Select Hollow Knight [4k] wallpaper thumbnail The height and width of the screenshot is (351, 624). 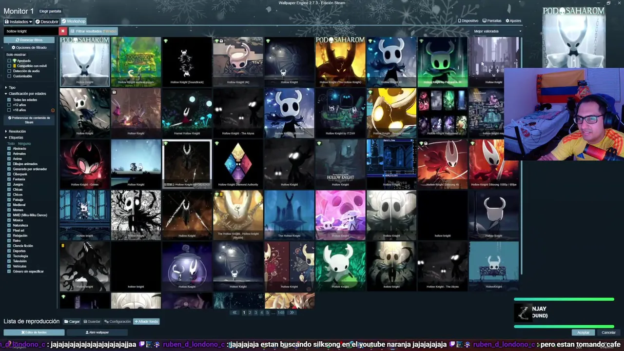238,61
